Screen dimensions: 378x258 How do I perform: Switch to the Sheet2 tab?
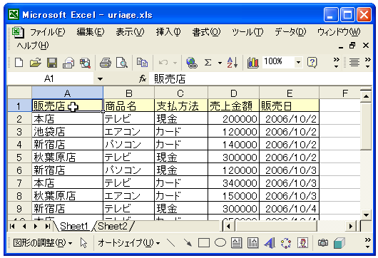(x=113, y=226)
